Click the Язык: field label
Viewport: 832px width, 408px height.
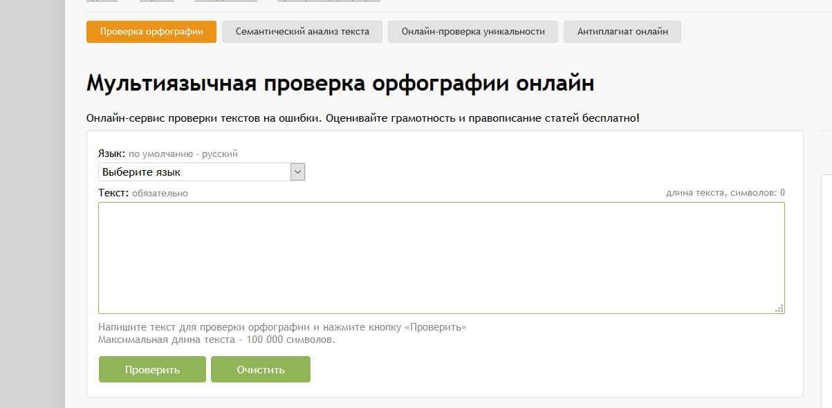pyautogui.click(x=112, y=154)
